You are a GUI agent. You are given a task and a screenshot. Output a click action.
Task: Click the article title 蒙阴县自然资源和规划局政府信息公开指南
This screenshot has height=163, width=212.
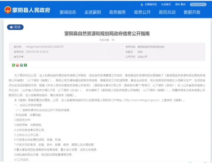coord(107,34)
